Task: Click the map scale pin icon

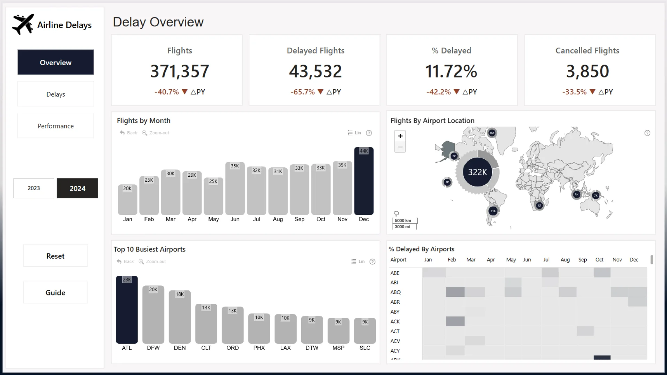Action: (396, 214)
